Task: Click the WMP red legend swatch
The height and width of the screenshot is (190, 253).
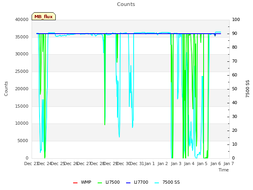Action: coord(76,183)
